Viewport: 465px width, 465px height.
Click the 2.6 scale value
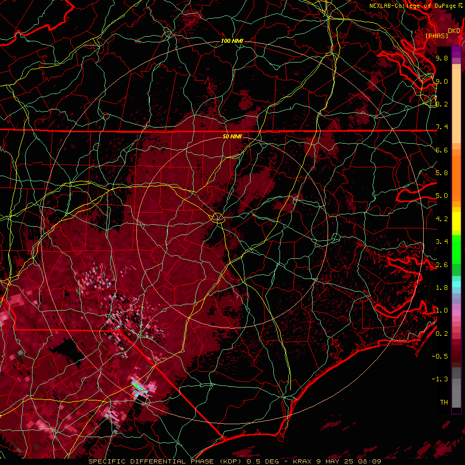click(x=442, y=265)
